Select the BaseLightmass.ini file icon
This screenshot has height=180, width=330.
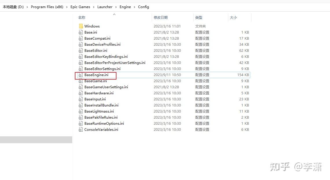[80, 111]
